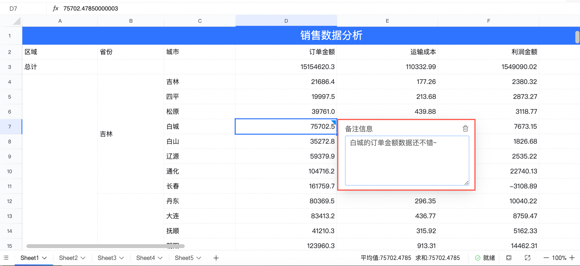Open Sheet2 tab dropdown arrow

(x=83, y=258)
